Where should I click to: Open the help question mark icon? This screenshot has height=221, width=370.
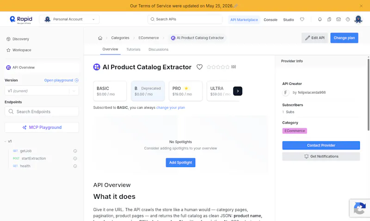(x=348, y=19)
